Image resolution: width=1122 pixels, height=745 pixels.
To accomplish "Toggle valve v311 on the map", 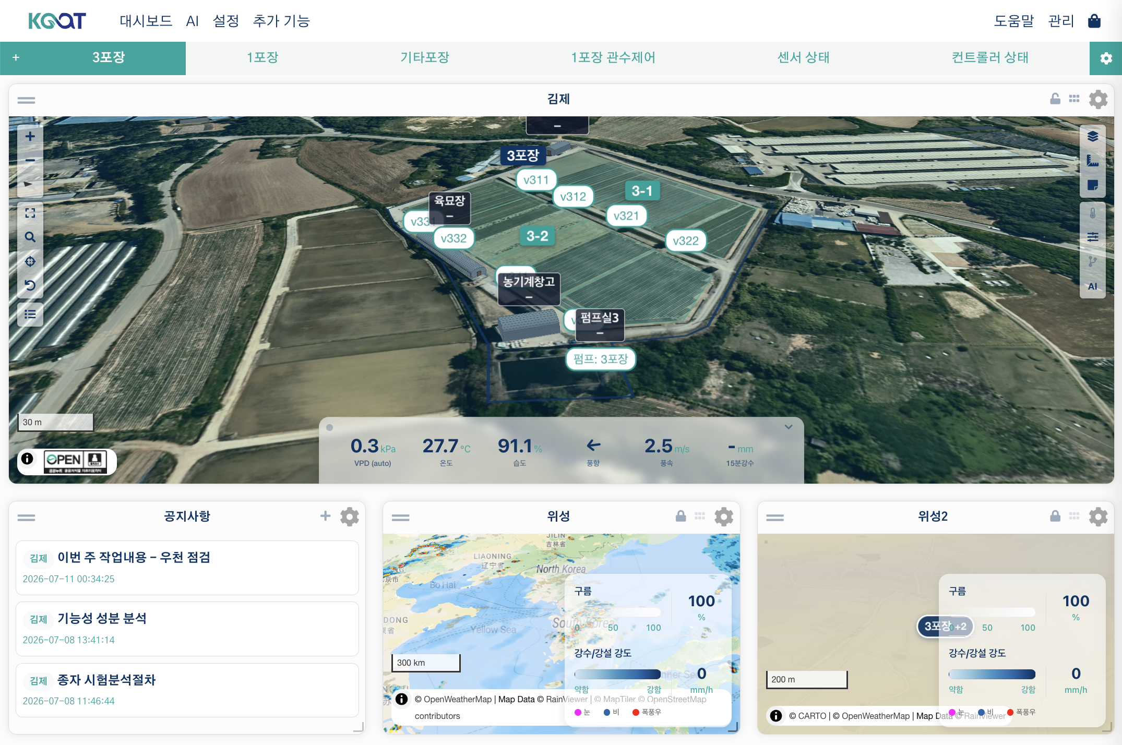I will pyautogui.click(x=536, y=180).
